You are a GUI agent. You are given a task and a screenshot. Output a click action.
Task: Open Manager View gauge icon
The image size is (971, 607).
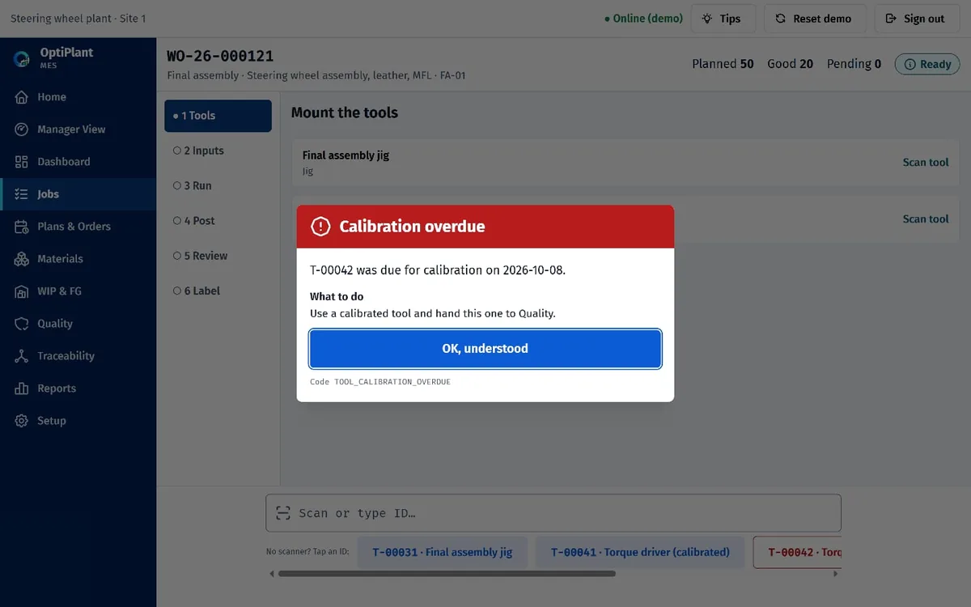point(22,129)
